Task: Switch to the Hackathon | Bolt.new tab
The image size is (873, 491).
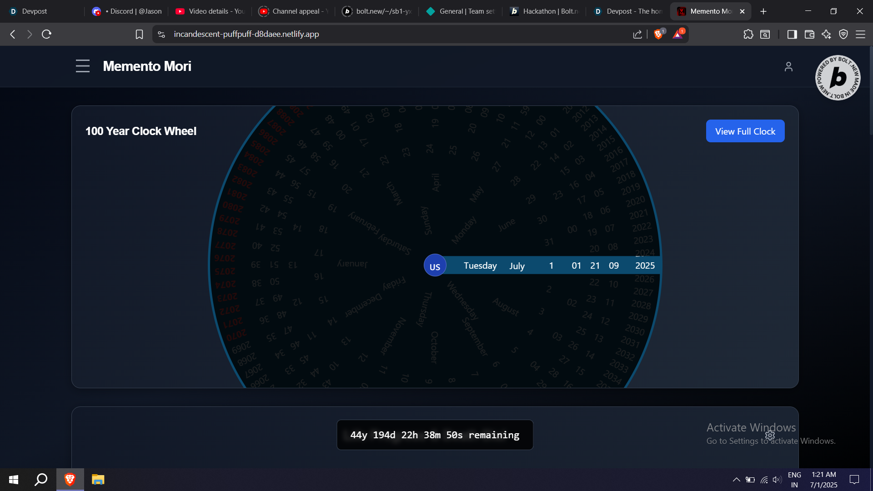Action: 544,11
